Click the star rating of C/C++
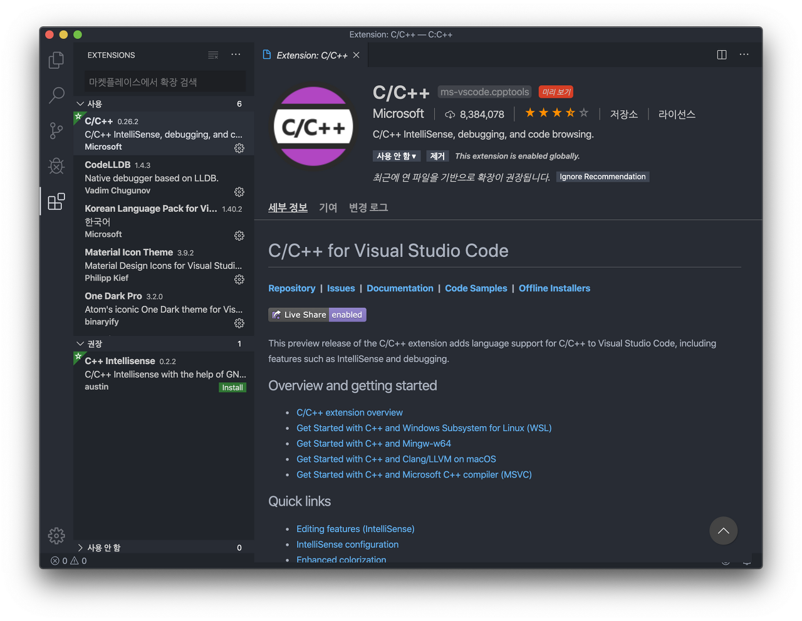Screen dimensions: 802x621 tap(556, 113)
